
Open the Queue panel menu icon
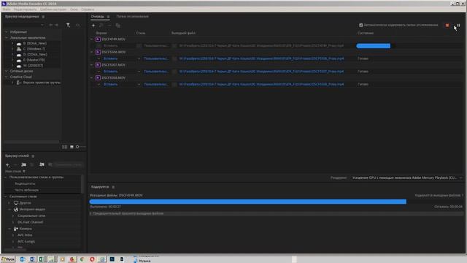coord(108,17)
